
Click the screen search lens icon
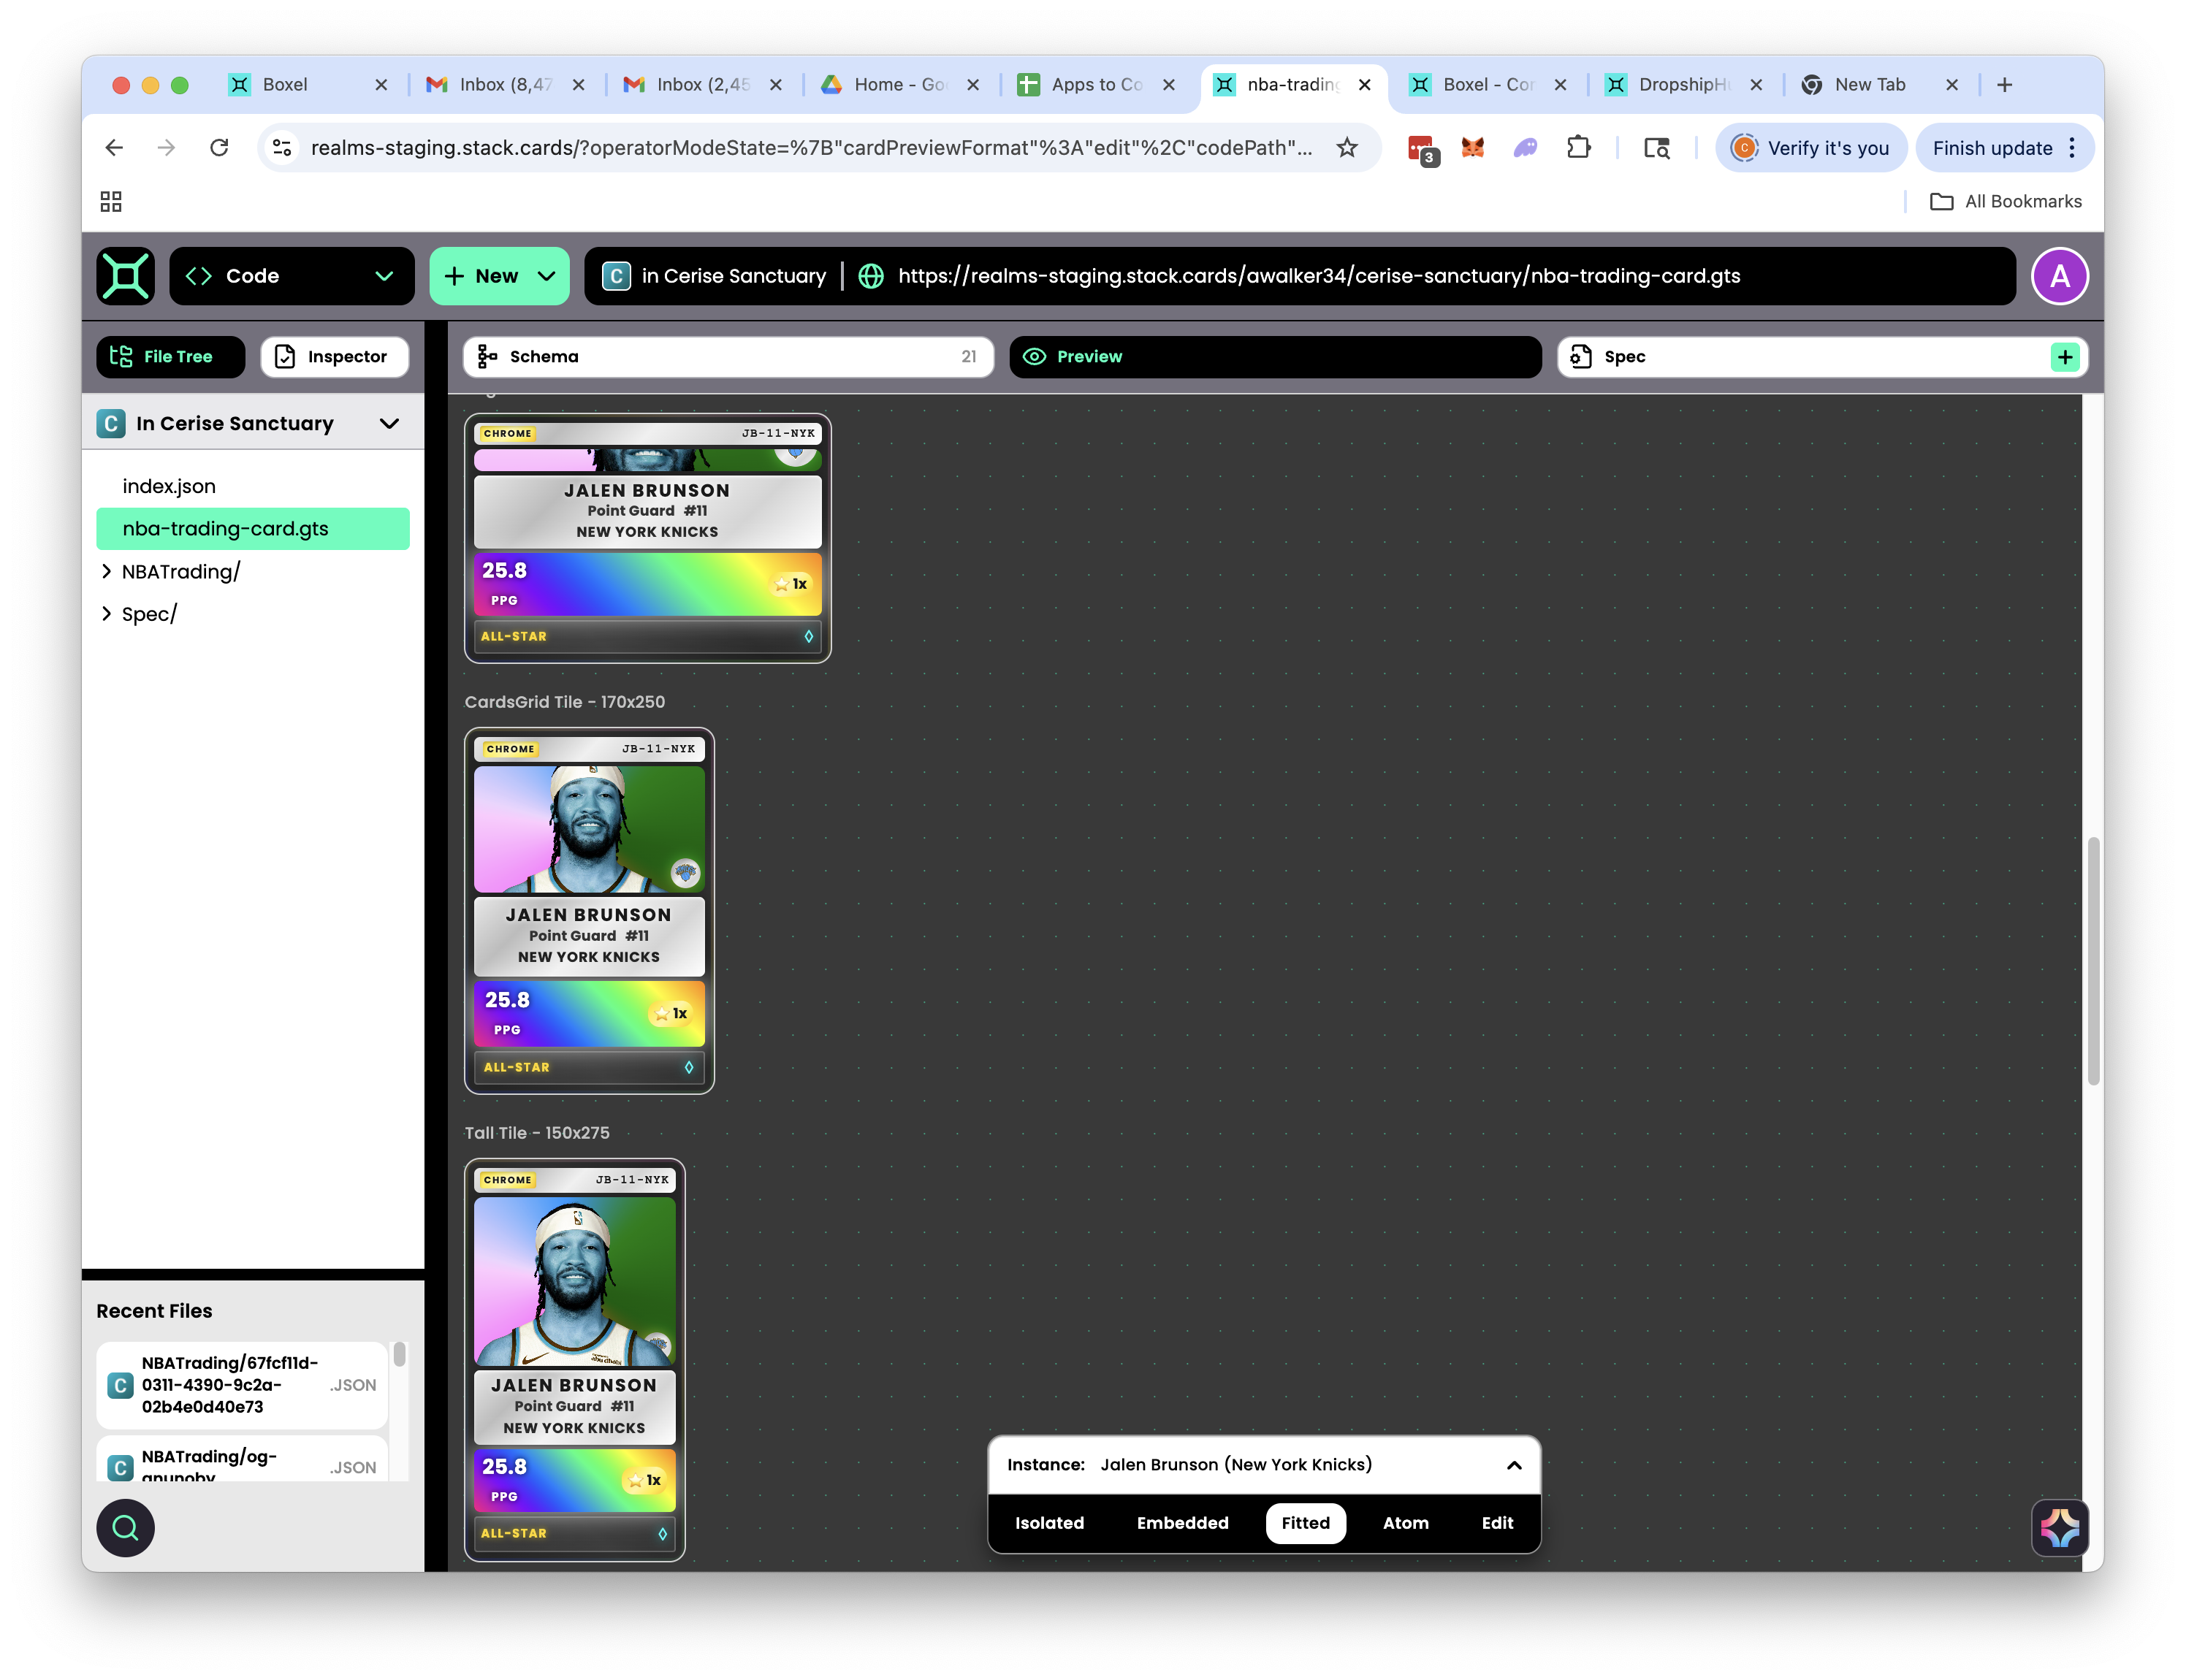coord(1657,148)
